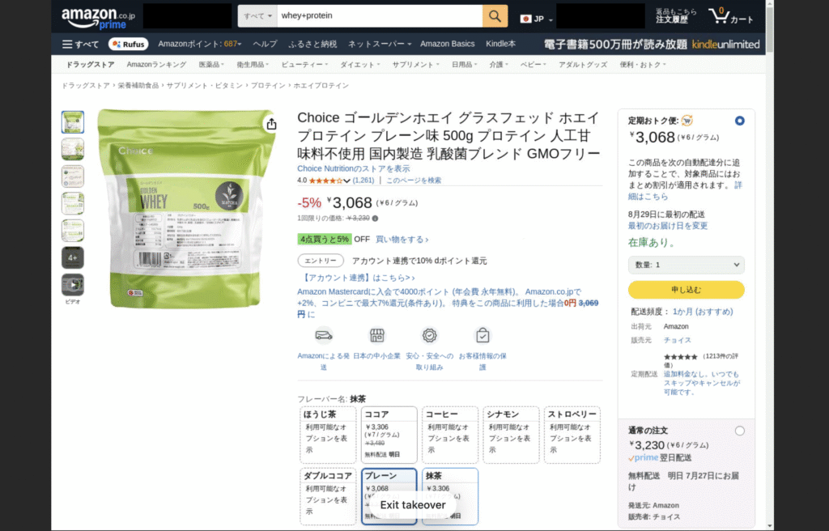Choose the ストロベリー flavor option
This screenshot has height=531, width=829.
pyautogui.click(x=572, y=435)
